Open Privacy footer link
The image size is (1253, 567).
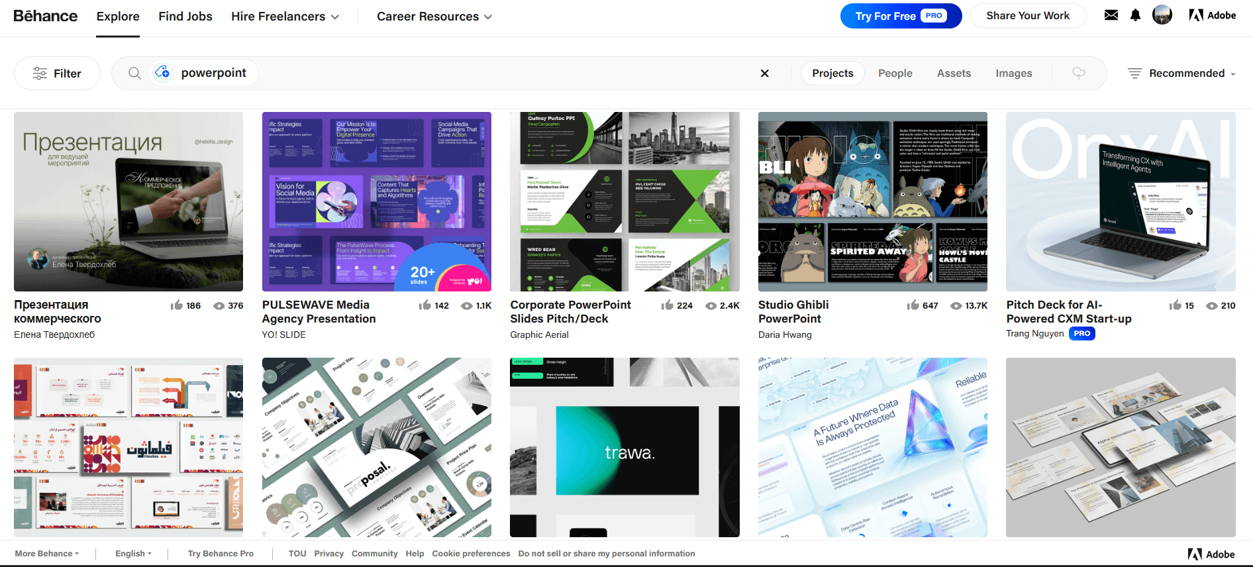pos(328,554)
